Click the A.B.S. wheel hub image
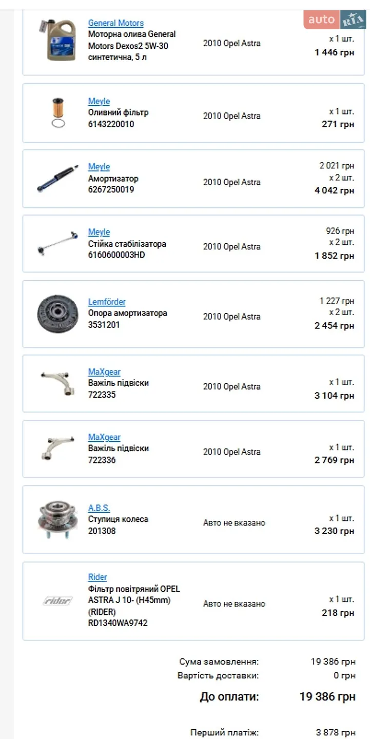Viewport: 370px width, 739px height. (57, 519)
